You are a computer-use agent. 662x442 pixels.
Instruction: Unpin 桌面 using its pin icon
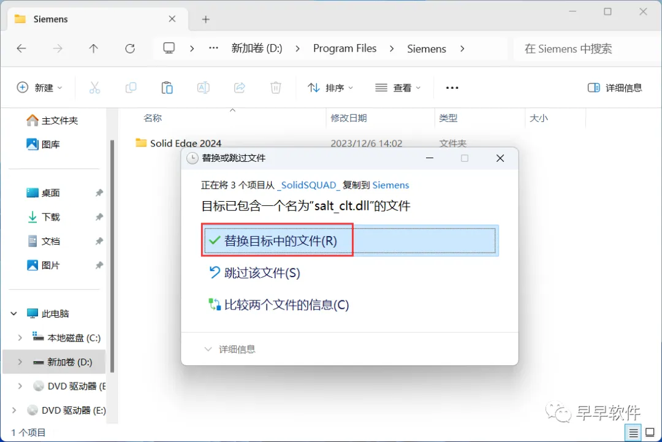[99, 193]
